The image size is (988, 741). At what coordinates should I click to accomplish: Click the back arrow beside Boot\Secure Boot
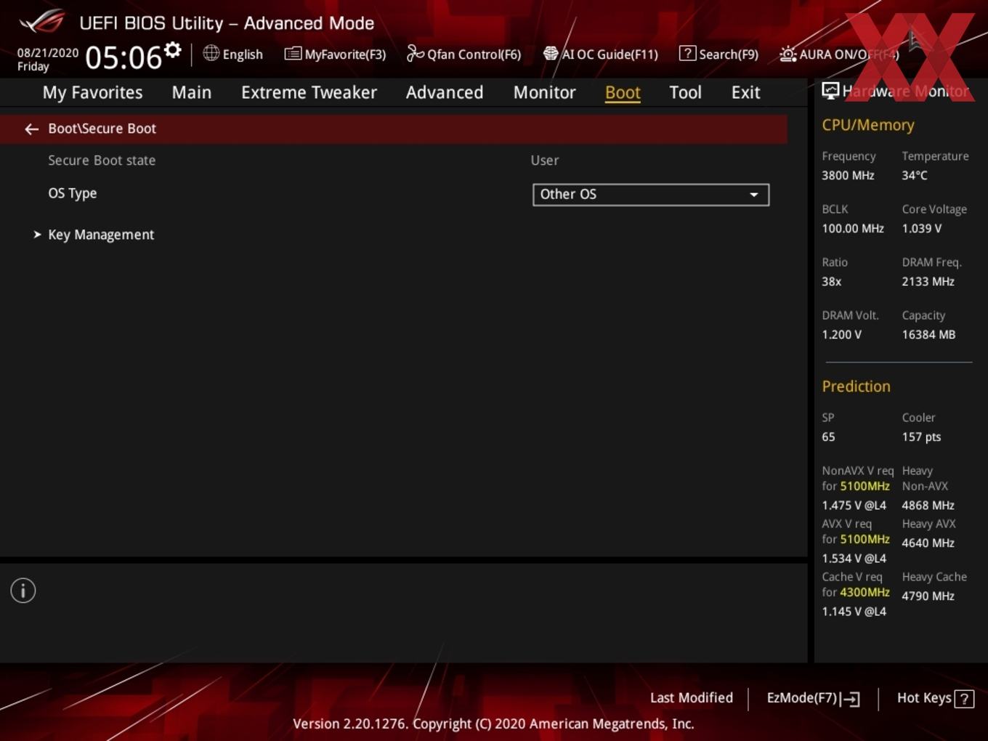(x=31, y=129)
